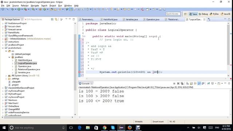Screen dimensions: 233x131
Task: Open the Debug button dropdown arrow
Action: [15, 9]
